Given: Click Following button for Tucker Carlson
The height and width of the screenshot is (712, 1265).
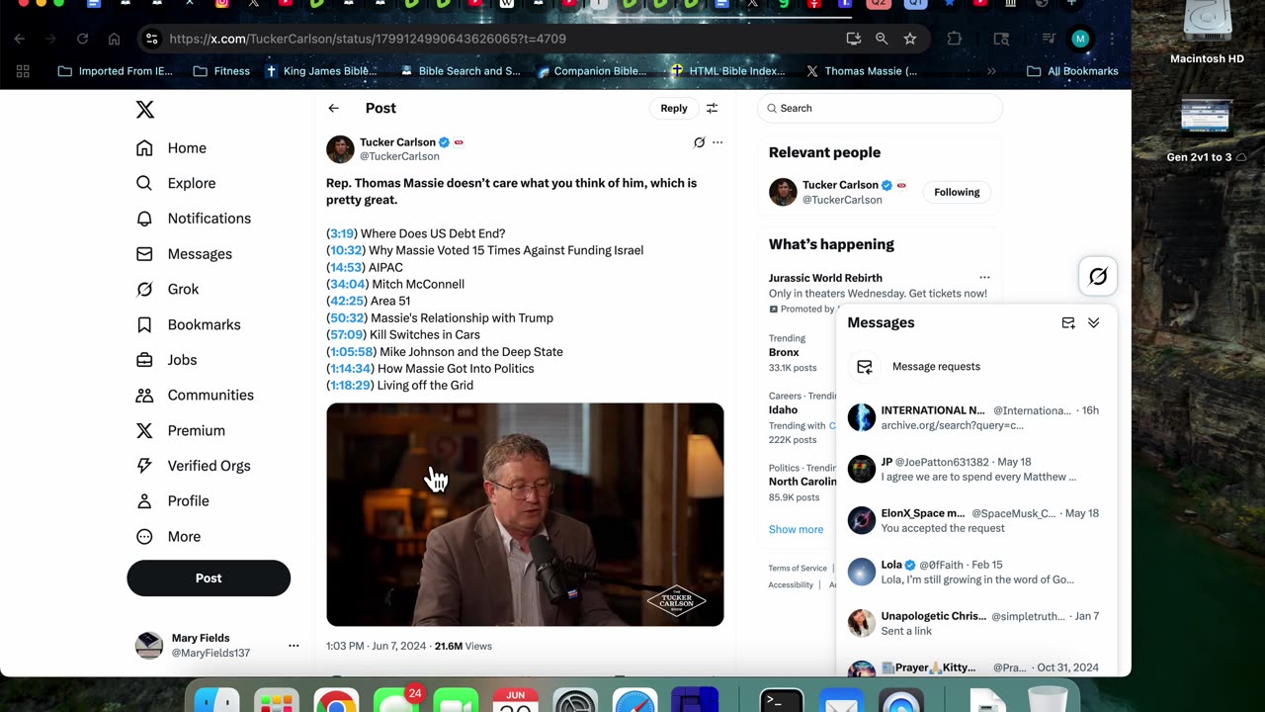Looking at the screenshot, I should (957, 192).
